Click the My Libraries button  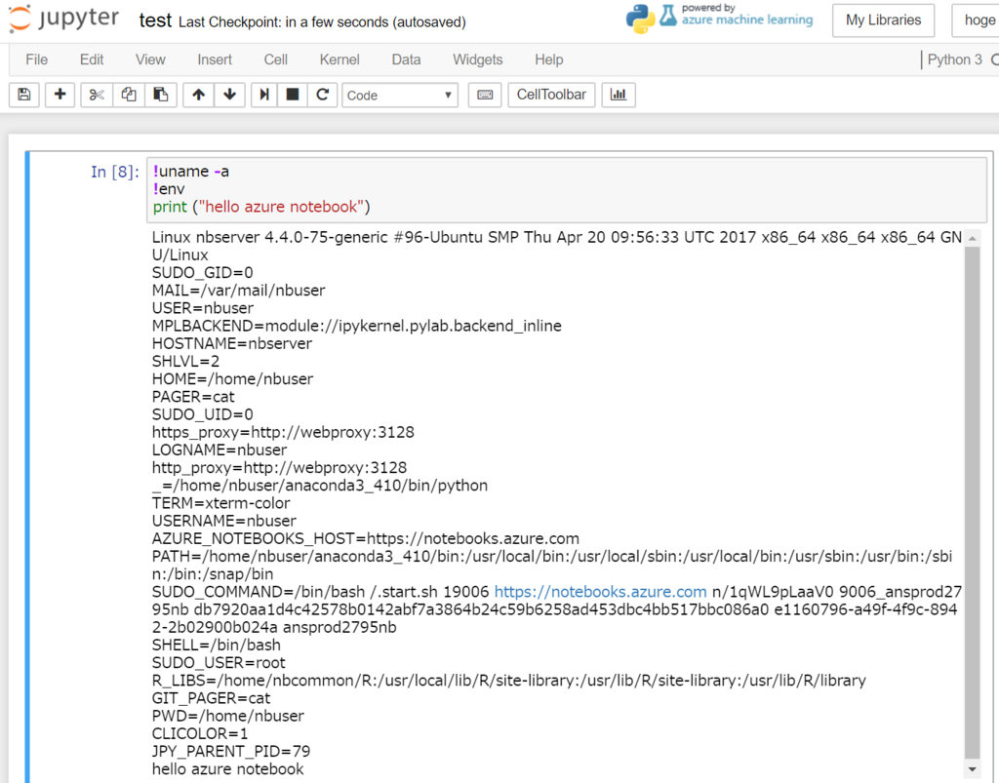click(883, 20)
